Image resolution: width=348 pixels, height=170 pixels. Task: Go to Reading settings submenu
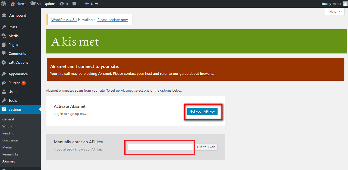pos(8,133)
